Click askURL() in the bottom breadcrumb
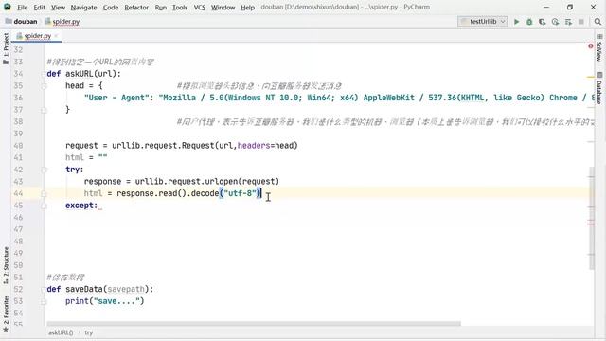 pos(61,332)
